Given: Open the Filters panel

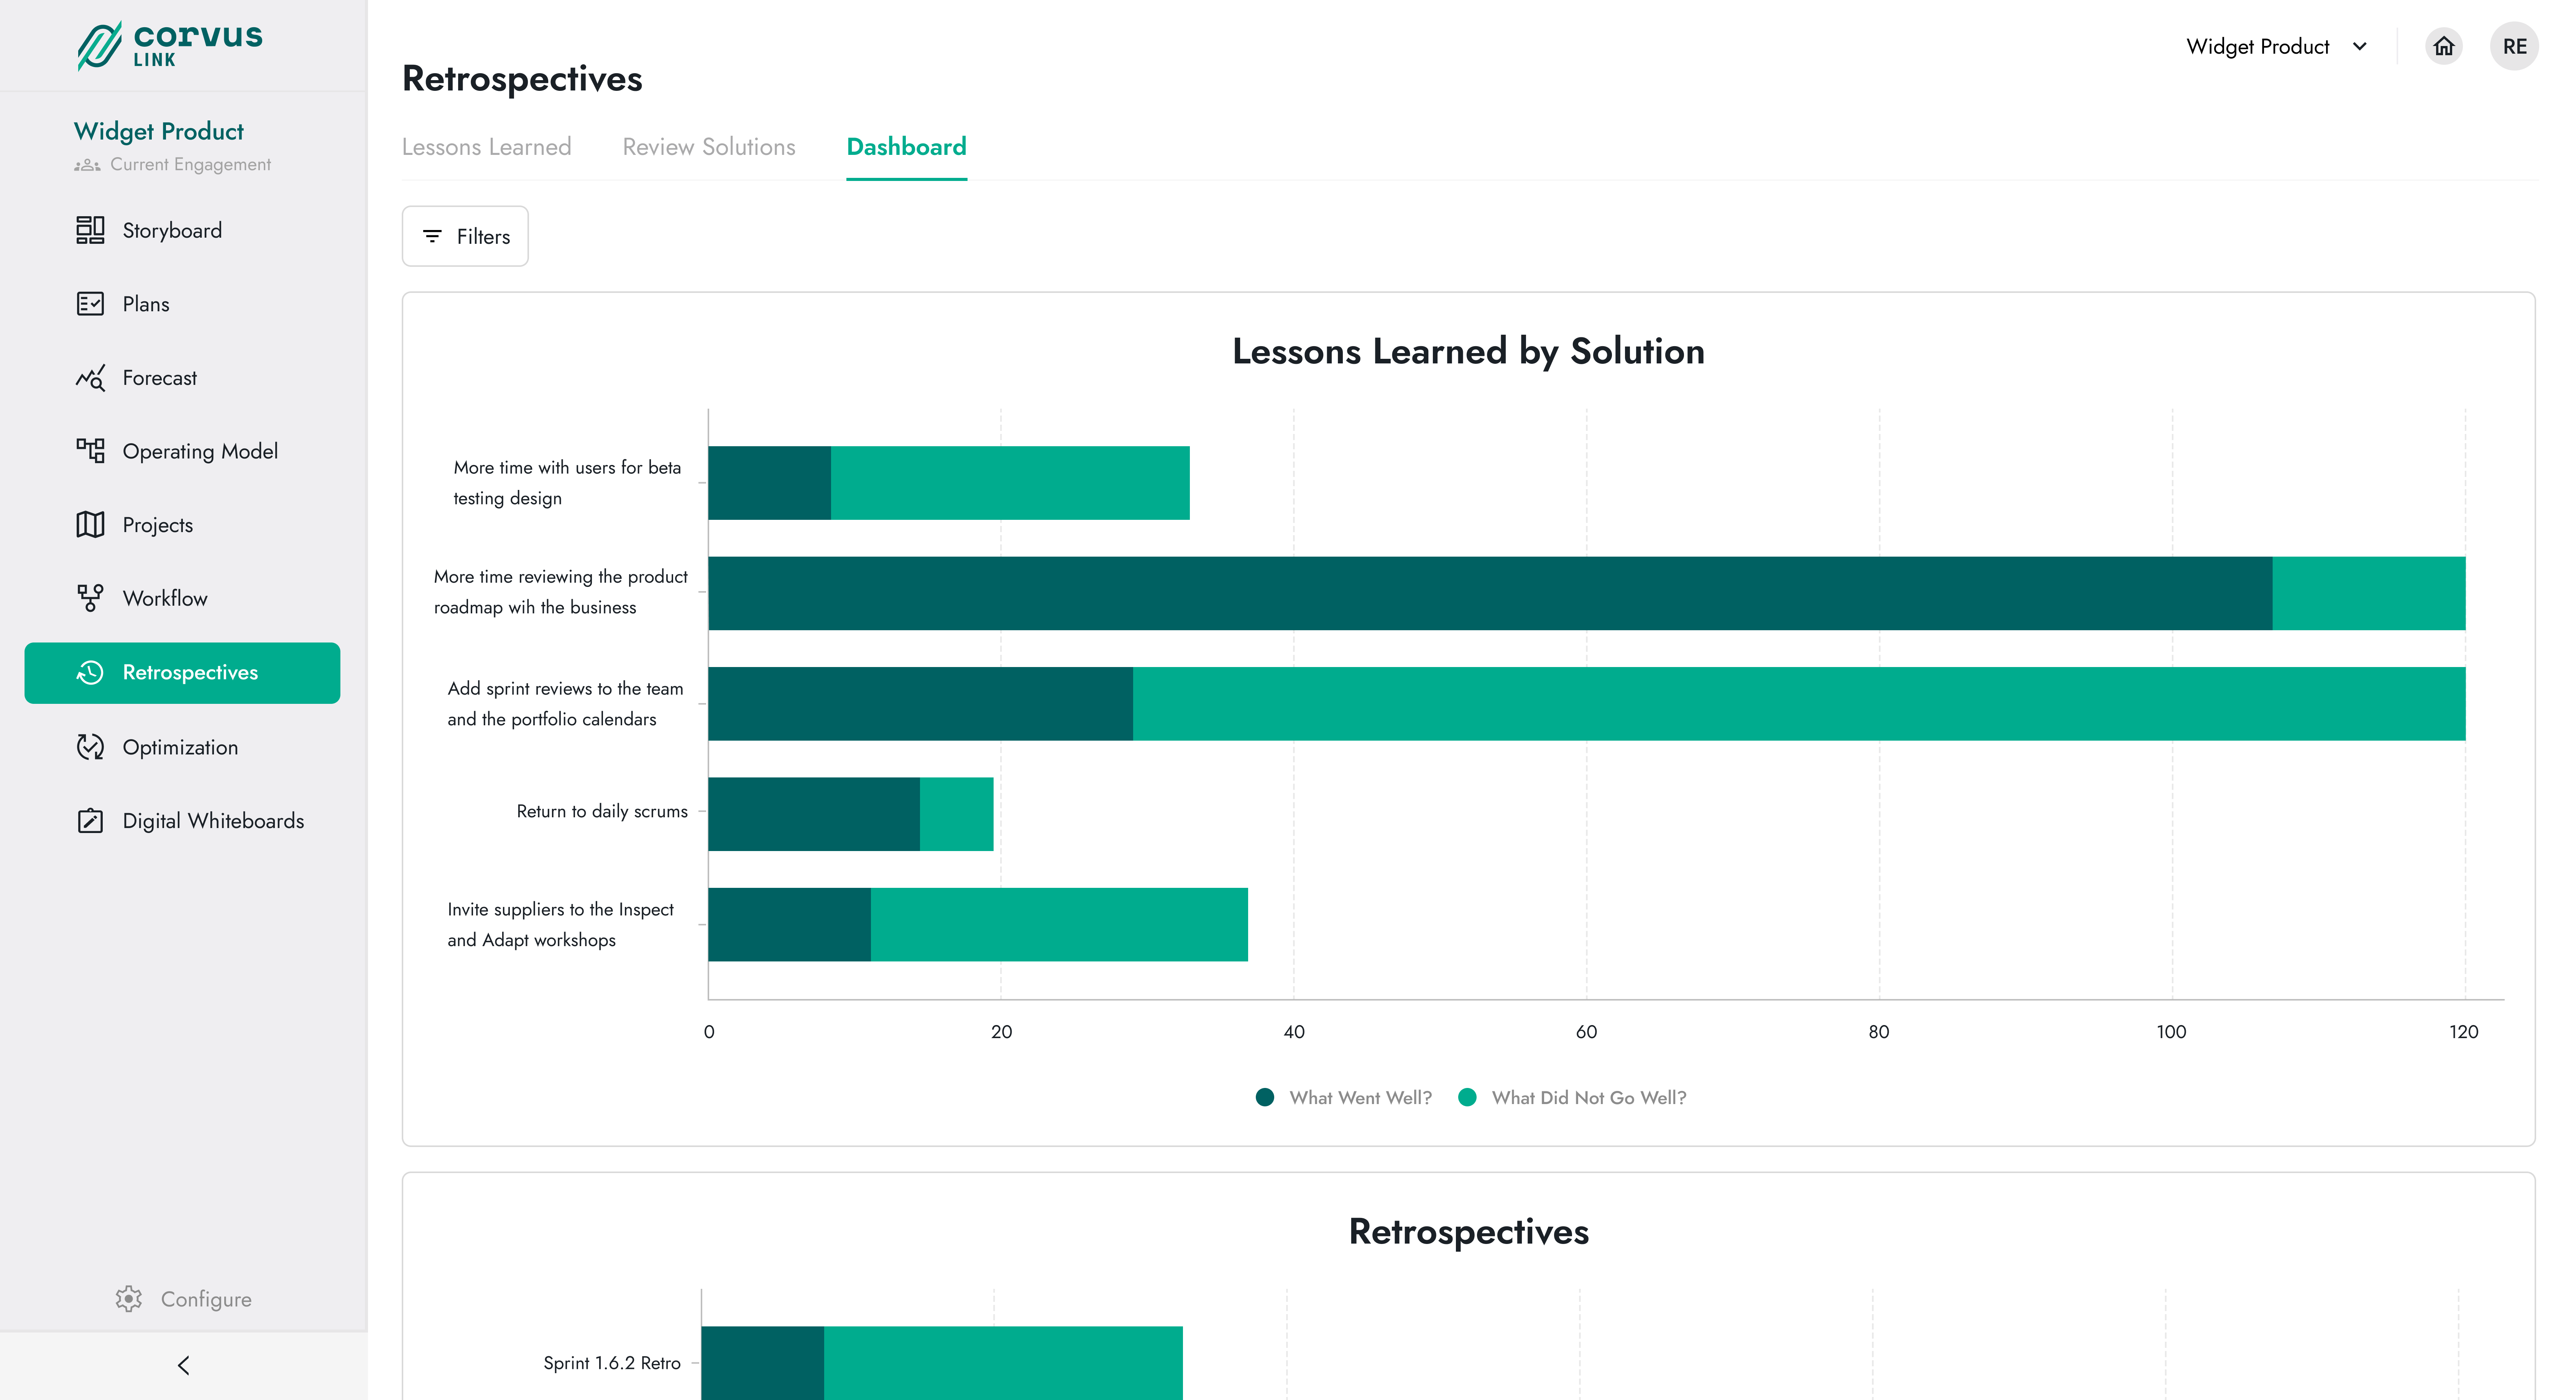Looking at the screenshot, I should [x=465, y=236].
